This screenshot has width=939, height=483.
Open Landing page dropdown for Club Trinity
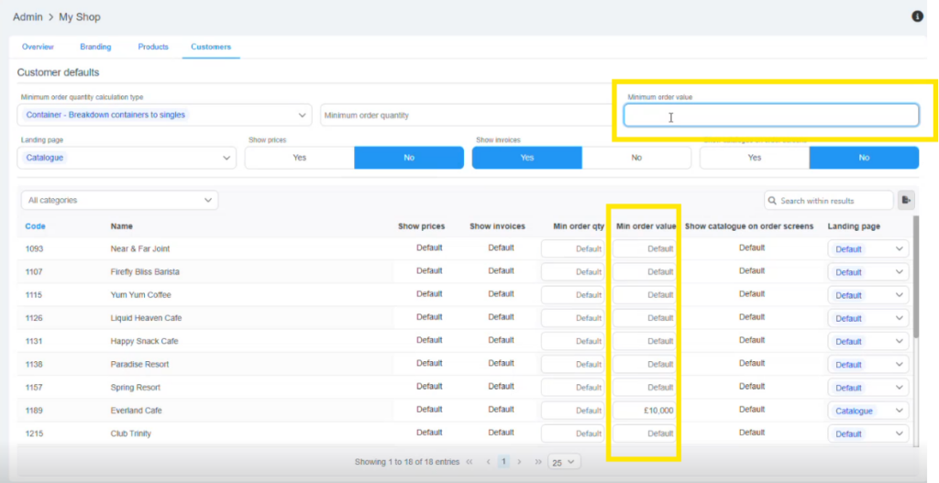(x=868, y=434)
